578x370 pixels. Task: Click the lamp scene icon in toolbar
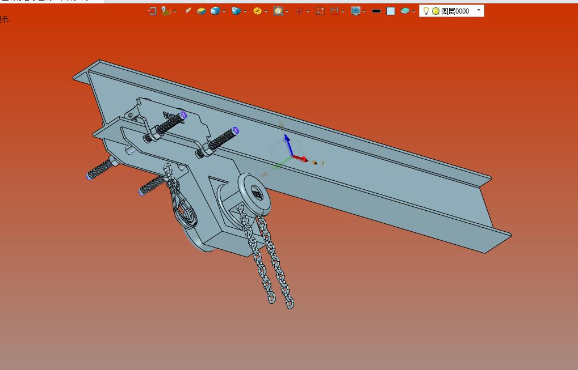pyautogui.click(x=166, y=11)
